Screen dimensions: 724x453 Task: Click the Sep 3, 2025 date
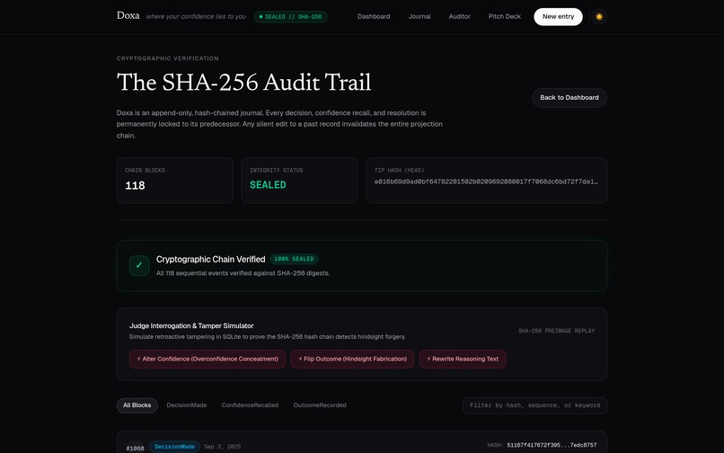222,447
